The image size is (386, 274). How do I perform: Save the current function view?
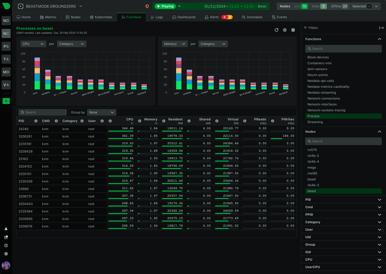click(x=293, y=30)
